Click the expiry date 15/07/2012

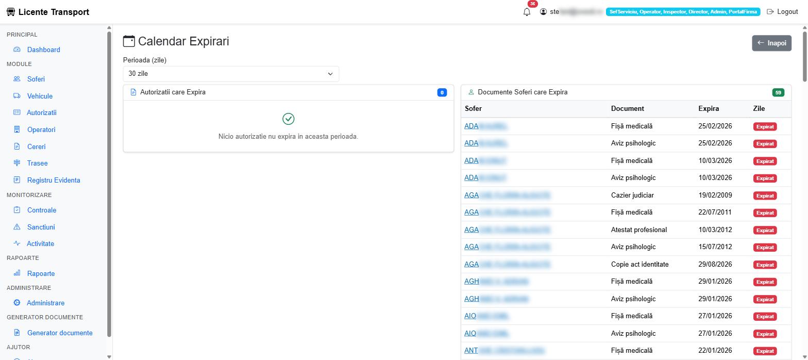[715, 247]
